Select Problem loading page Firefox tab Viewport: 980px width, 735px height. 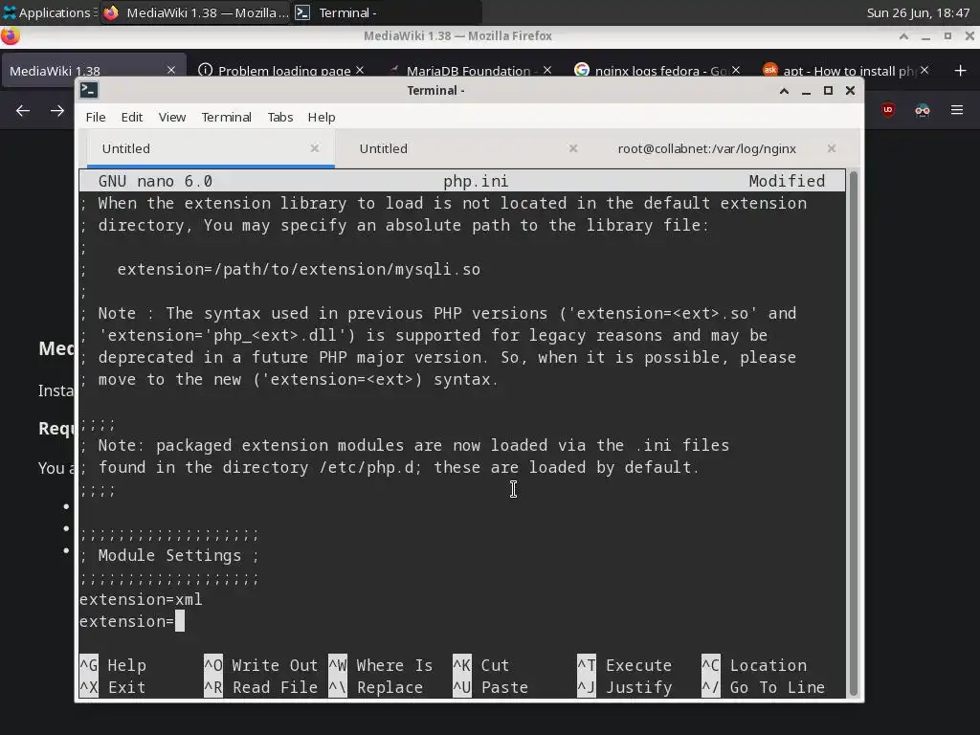point(283,70)
